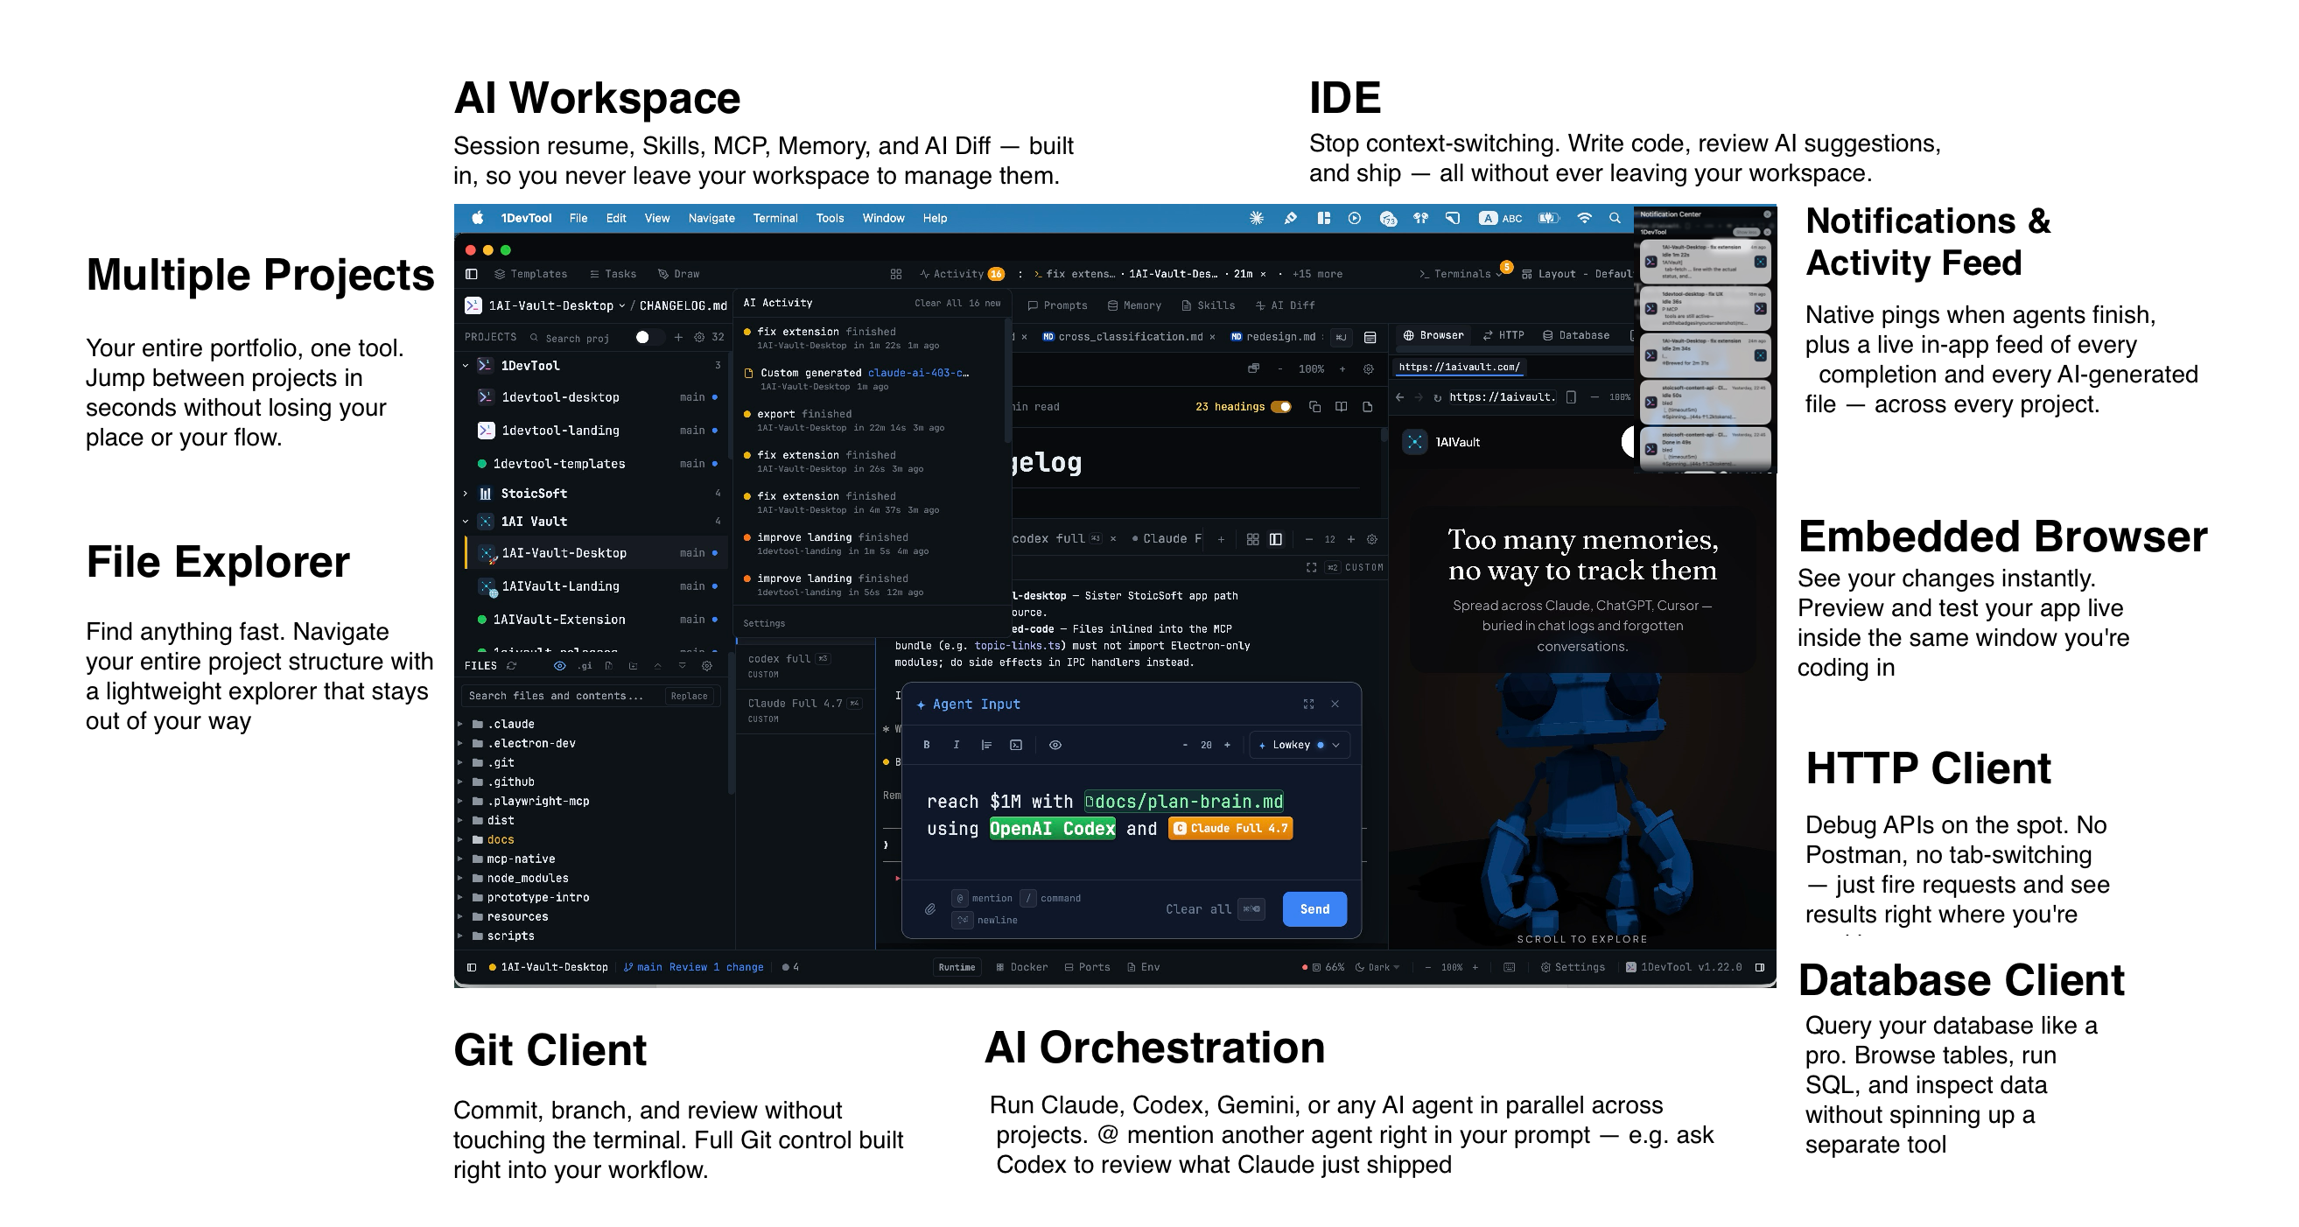Click the Replace button in file search

click(689, 696)
